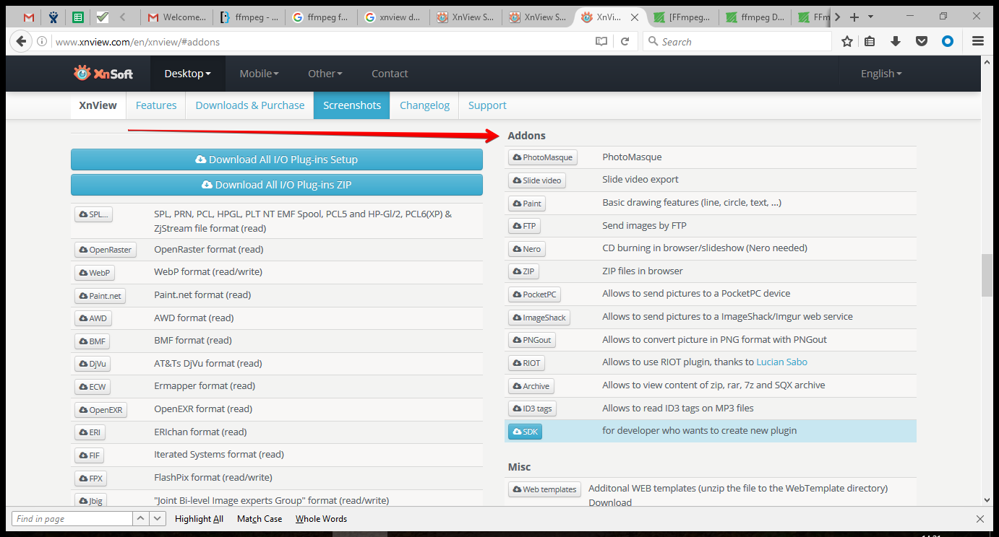Toggle reader view icon in the address bar
The width and height of the screenshot is (999, 537).
tap(601, 42)
